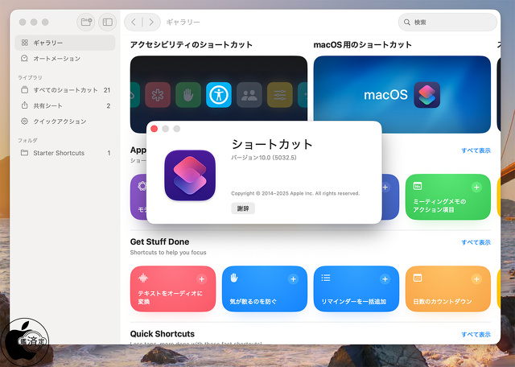This screenshot has width=515, height=367.
Task: Add 日数のカウントダウン with its plus icon
Action: click(x=476, y=279)
